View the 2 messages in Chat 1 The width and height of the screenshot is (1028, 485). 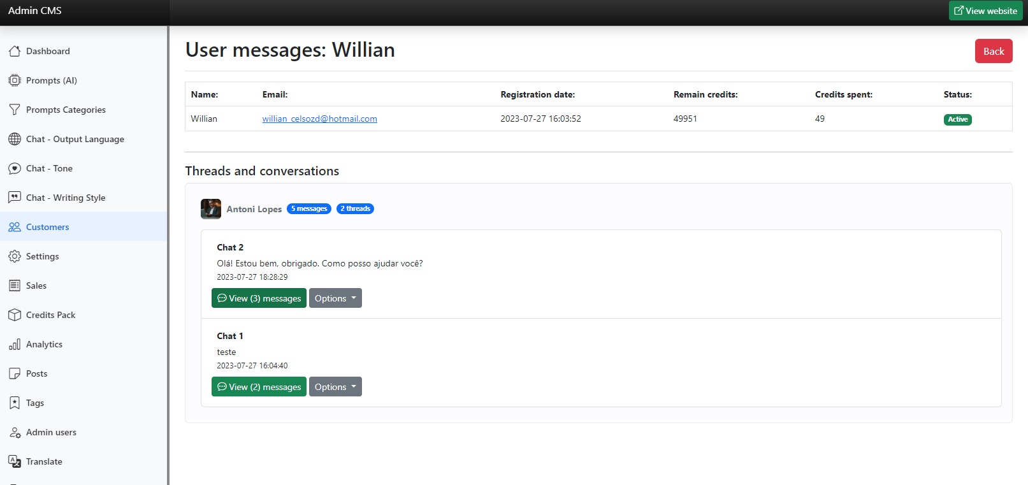[x=259, y=387]
